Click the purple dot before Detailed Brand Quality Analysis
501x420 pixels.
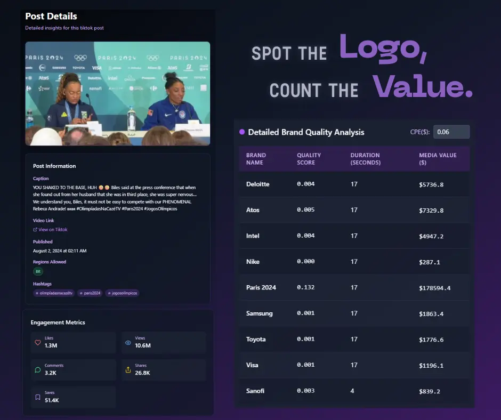pyautogui.click(x=242, y=132)
